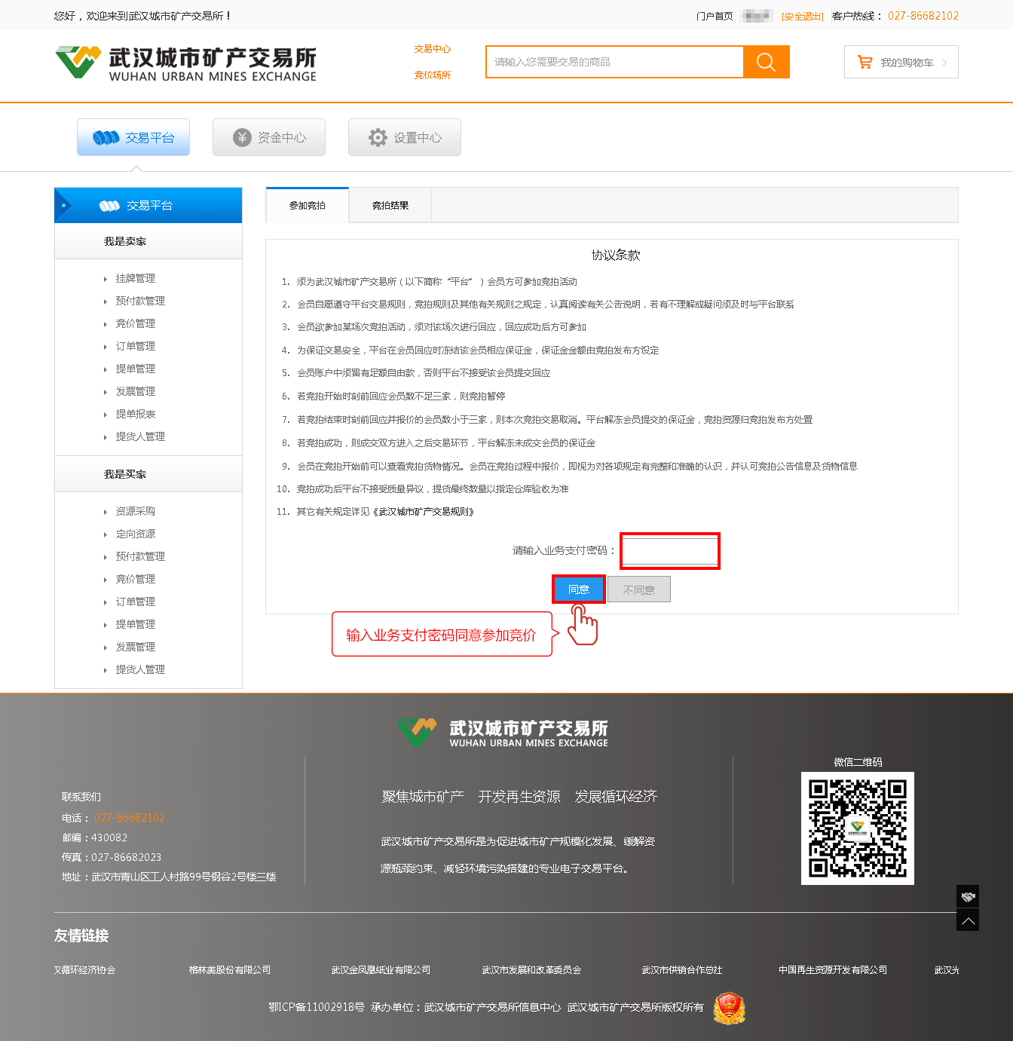Click the WeChat QR code image
1013x1041 pixels.
(x=857, y=828)
